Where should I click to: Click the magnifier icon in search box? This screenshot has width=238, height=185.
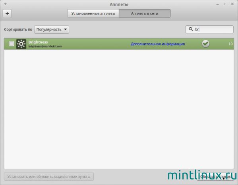coord(191,29)
